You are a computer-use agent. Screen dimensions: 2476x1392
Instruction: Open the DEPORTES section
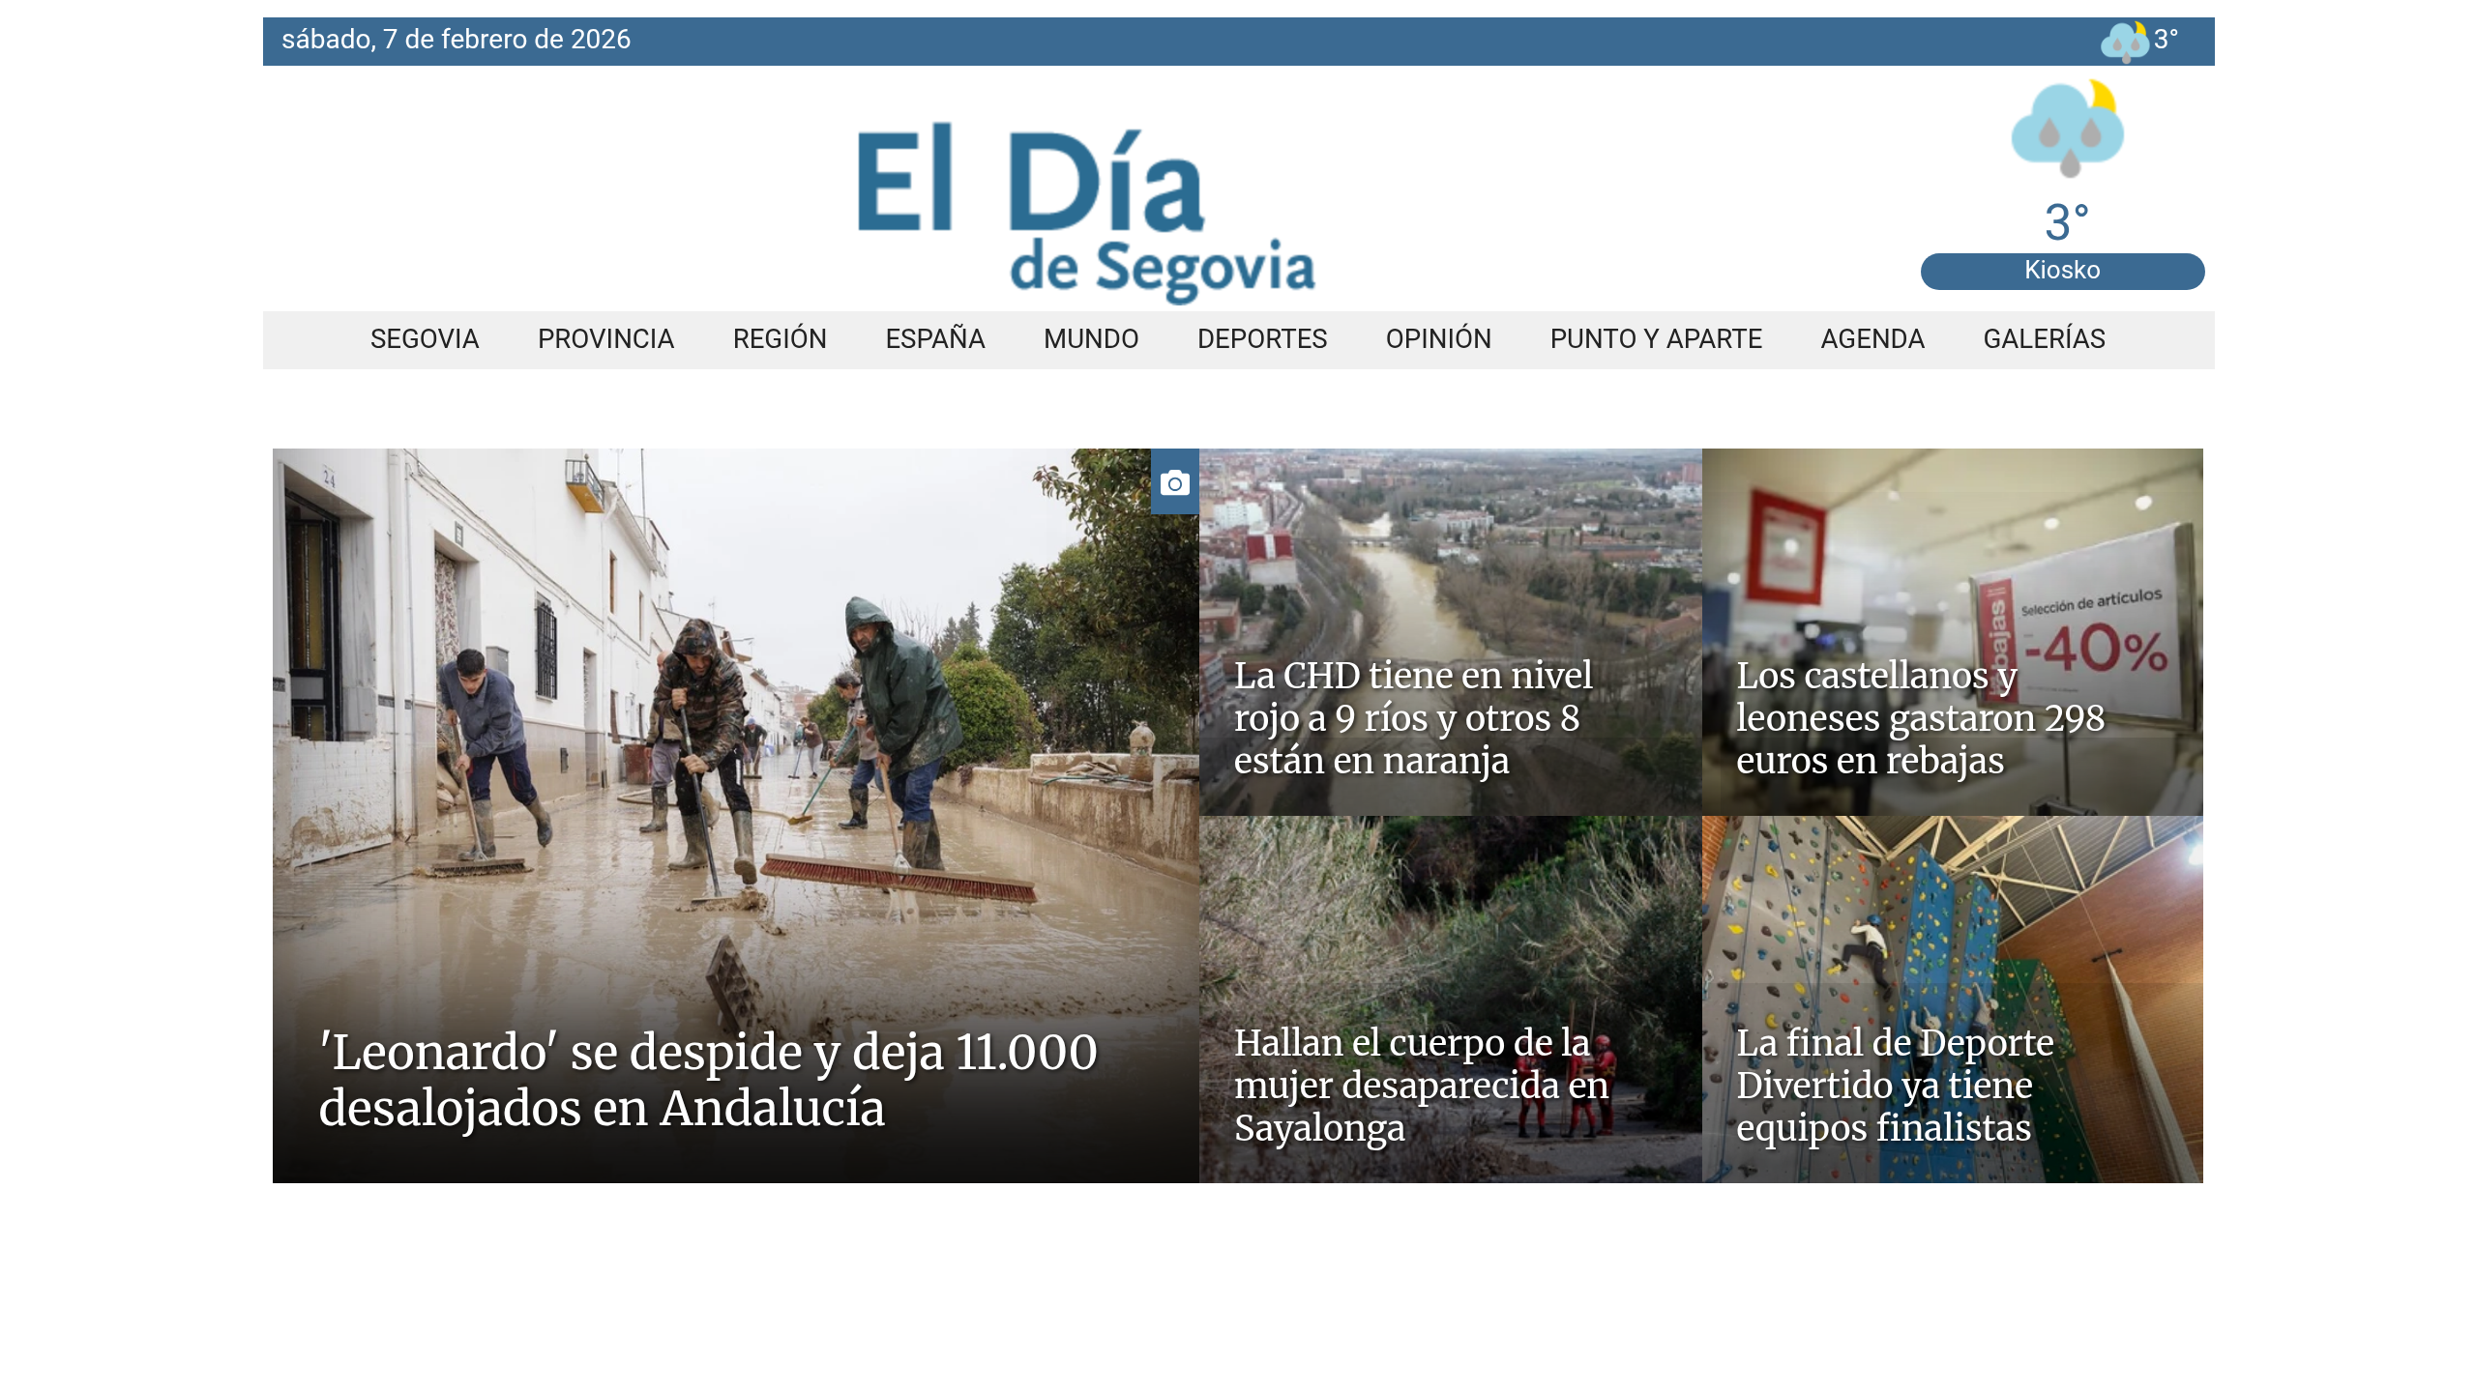click(1261, 339)
